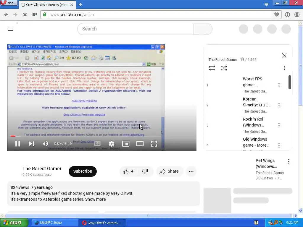Open the Windows start menu
The height and width of the screenshot is (227, 303).
point(14,223)
